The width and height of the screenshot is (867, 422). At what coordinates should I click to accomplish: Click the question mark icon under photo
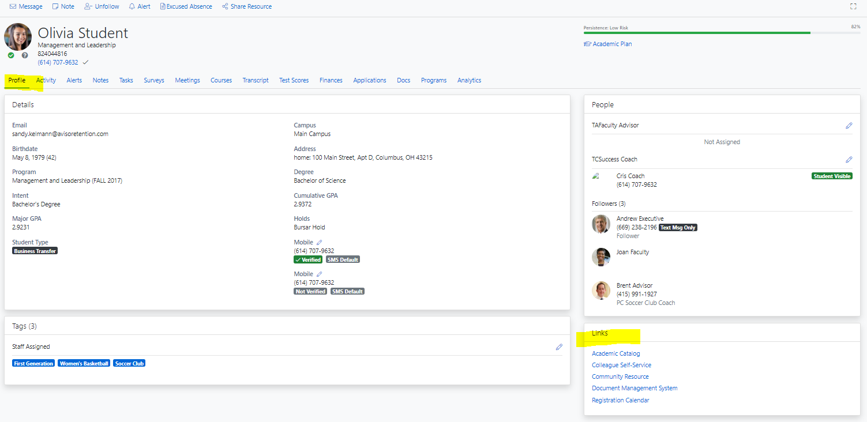tap(25, 55)
